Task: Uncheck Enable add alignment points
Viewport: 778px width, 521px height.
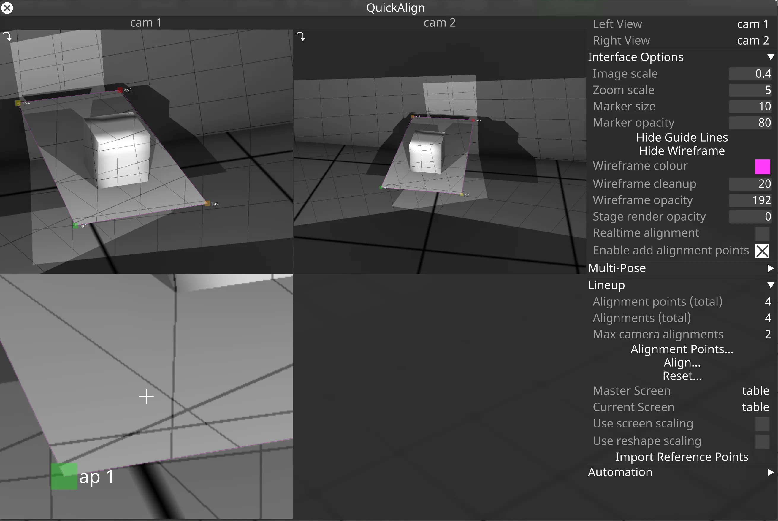Action: pyautogui.click(x=762, y=251)
